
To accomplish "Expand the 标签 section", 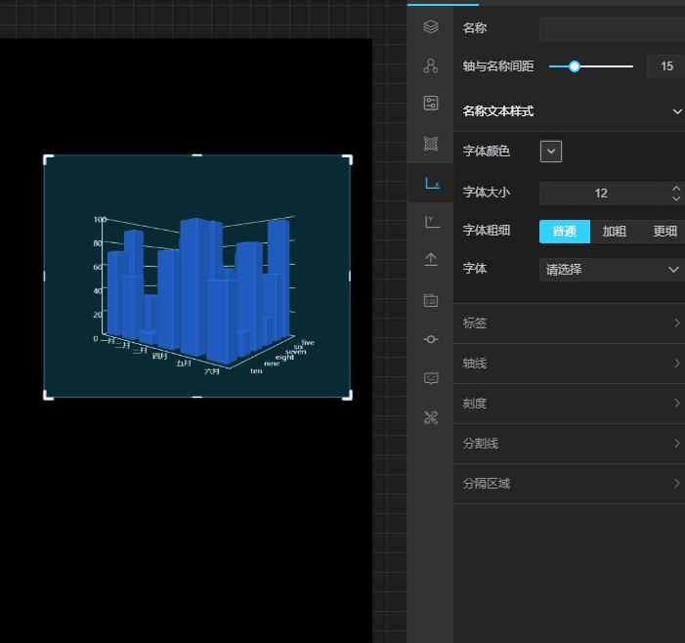I will tap(570, 323).
